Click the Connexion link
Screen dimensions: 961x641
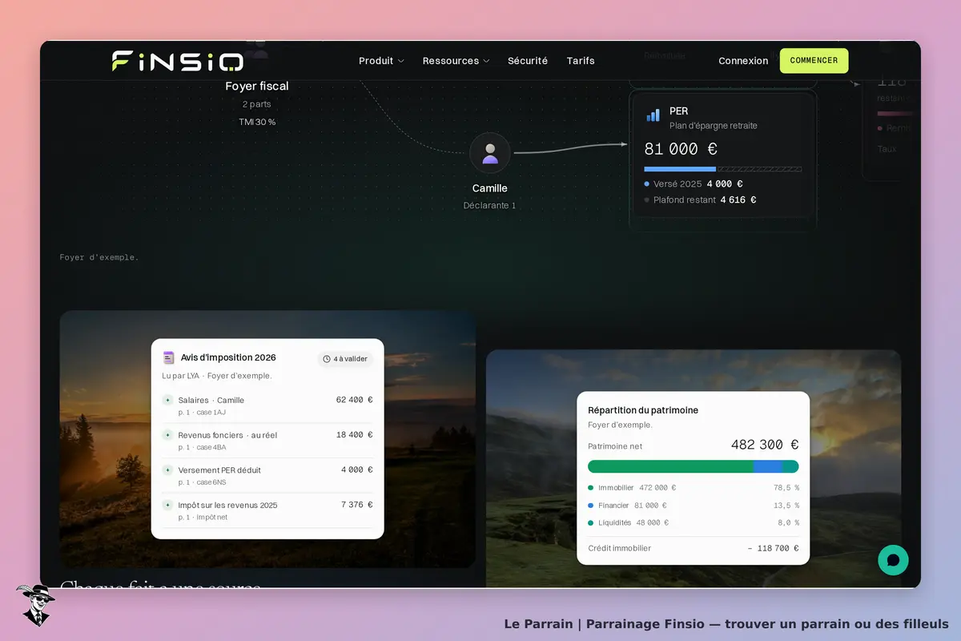(x=743, y=61)
